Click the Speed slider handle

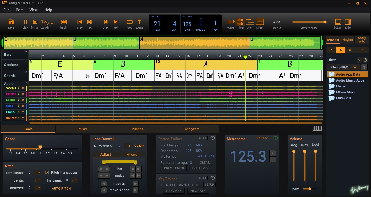pyautogui.click(x=40, y=148)
